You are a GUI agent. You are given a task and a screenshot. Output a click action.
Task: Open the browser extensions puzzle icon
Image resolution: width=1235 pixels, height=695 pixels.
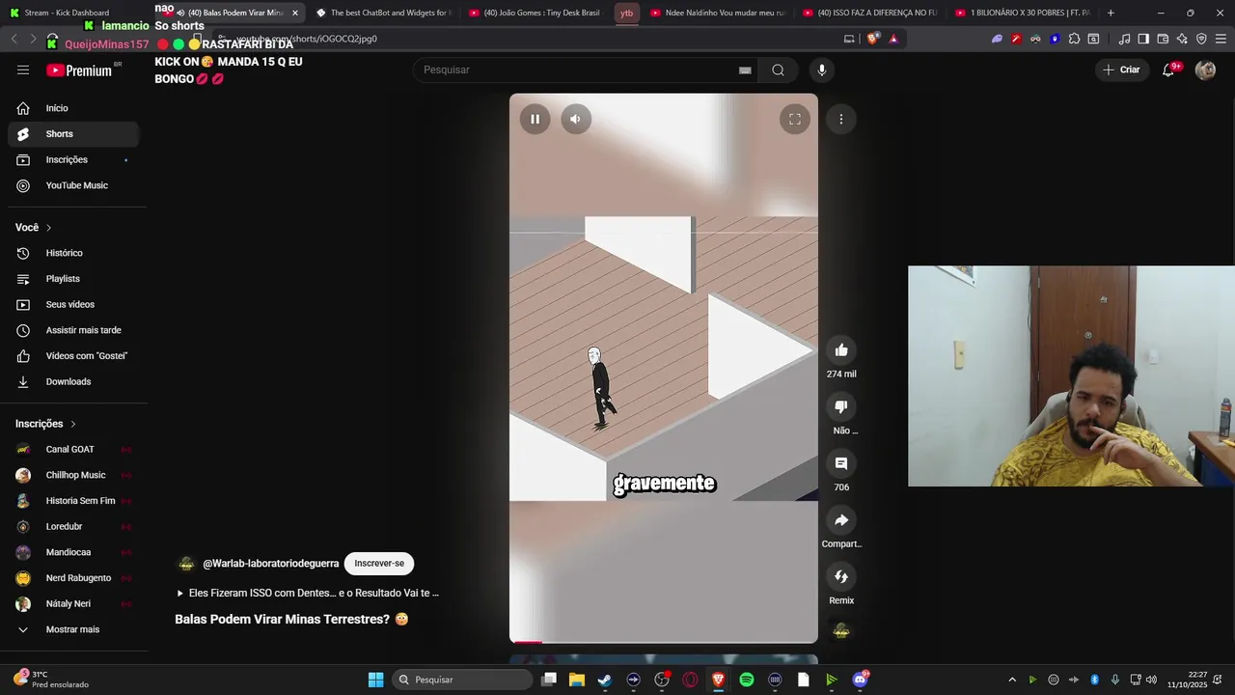tap(1074, 39)
